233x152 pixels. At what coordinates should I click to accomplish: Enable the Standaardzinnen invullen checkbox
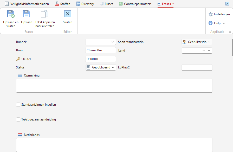click(18, 105)
